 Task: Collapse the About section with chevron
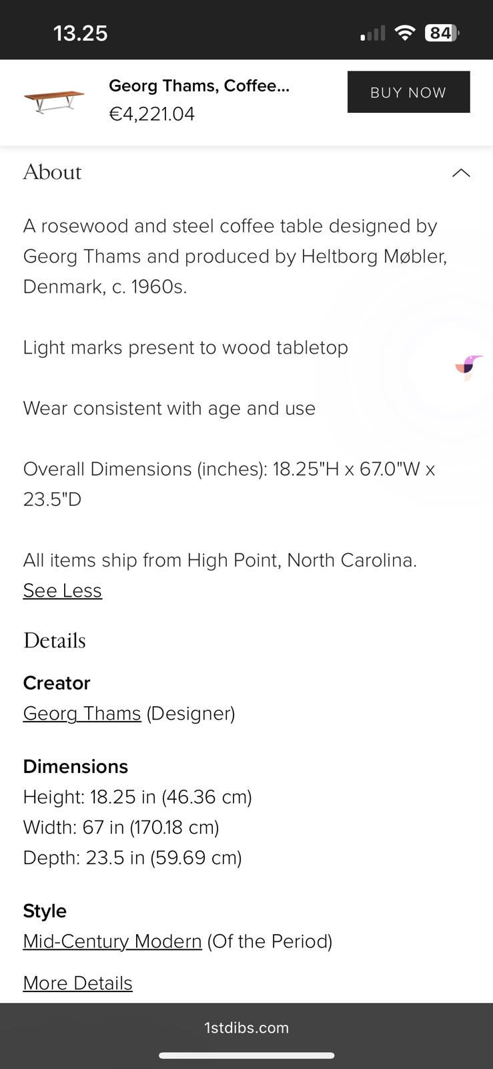click(461, 173)
